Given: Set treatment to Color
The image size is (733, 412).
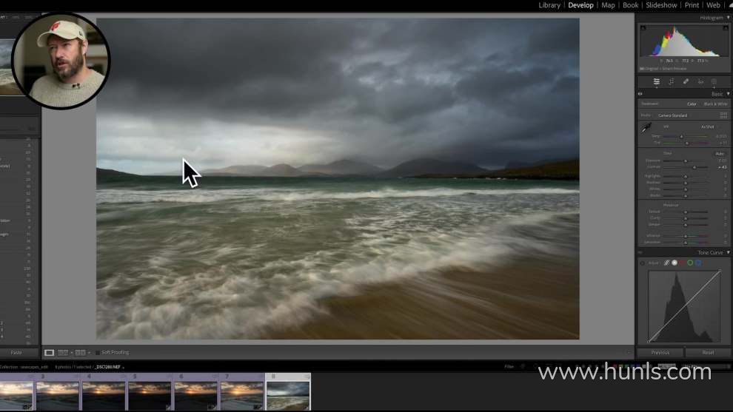Looking at the screenshot, I should pos(692,104).
